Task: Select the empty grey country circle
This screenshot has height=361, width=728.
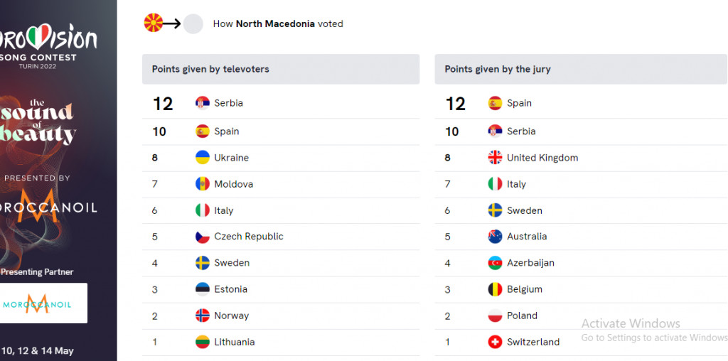Action: click(x=193, y=23)
